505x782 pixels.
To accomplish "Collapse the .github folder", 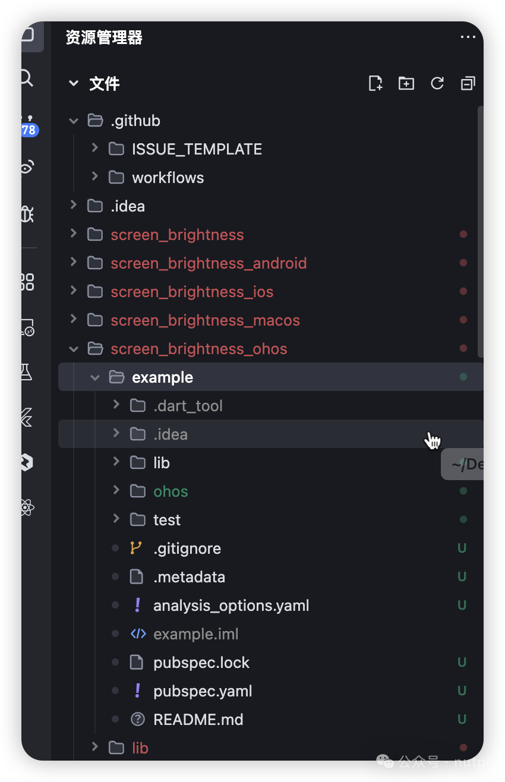I will (74, 121).
